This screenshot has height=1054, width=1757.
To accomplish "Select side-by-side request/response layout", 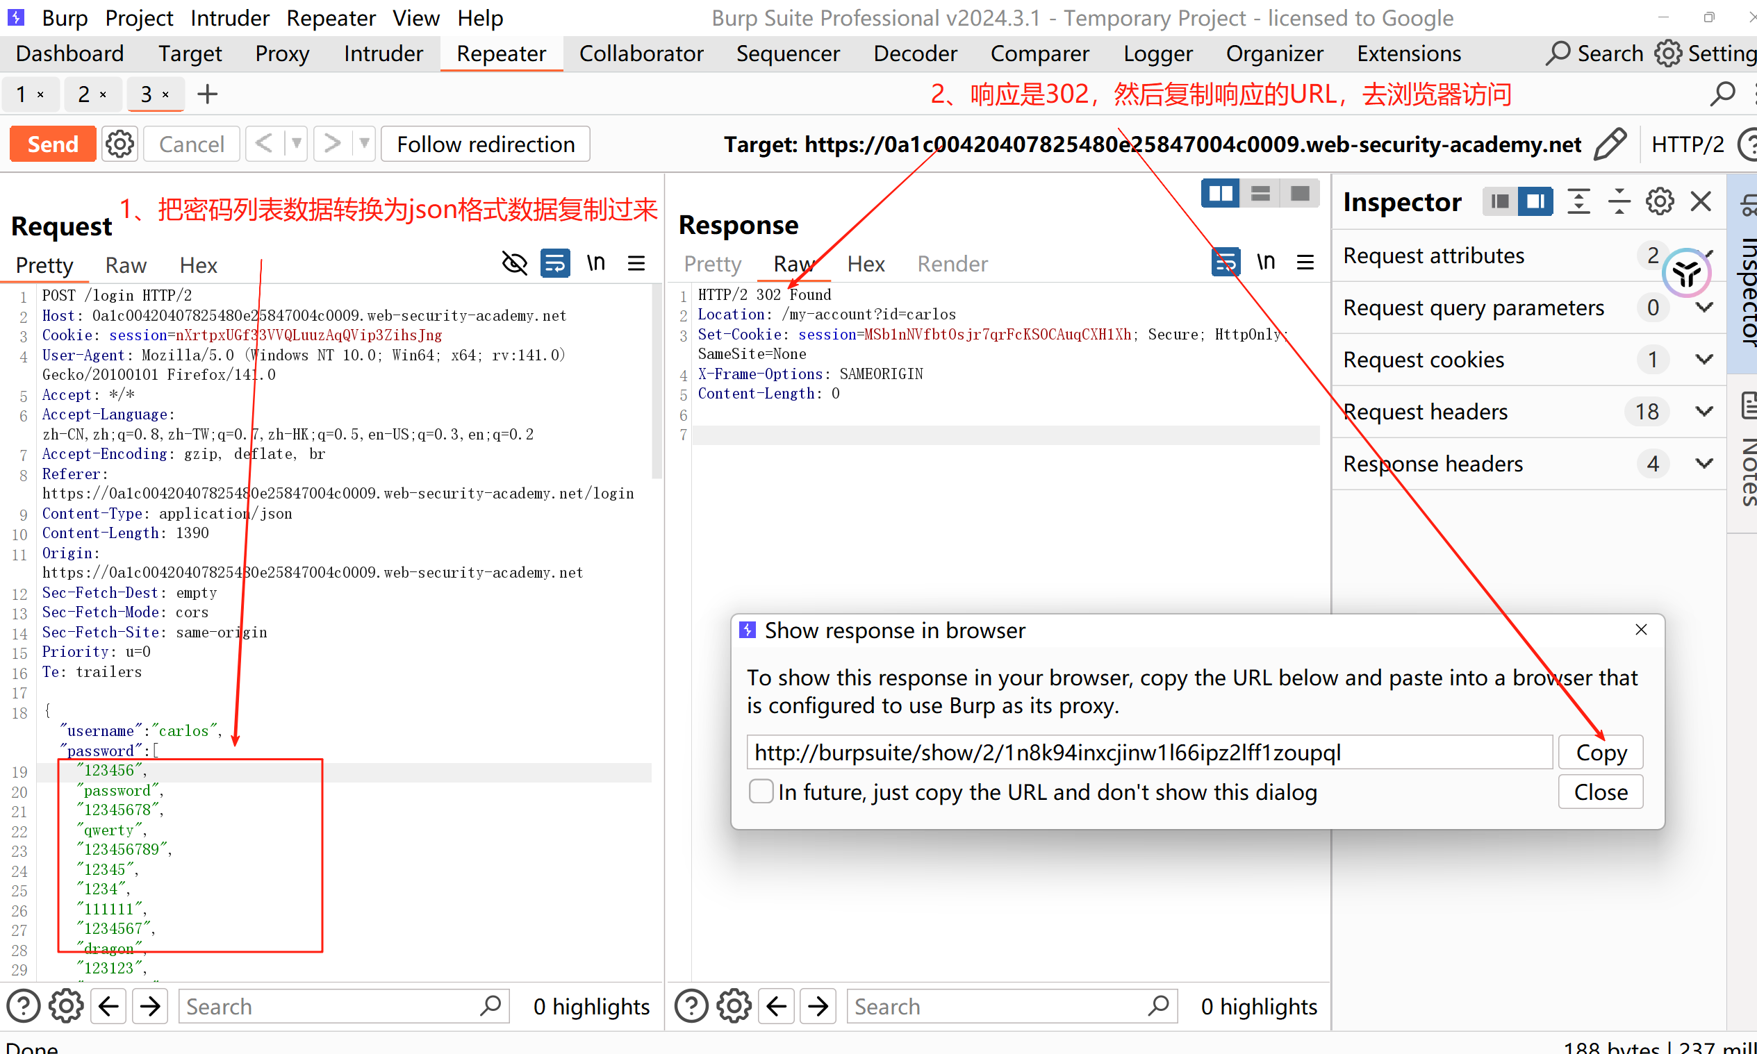I will (1221, 193).
